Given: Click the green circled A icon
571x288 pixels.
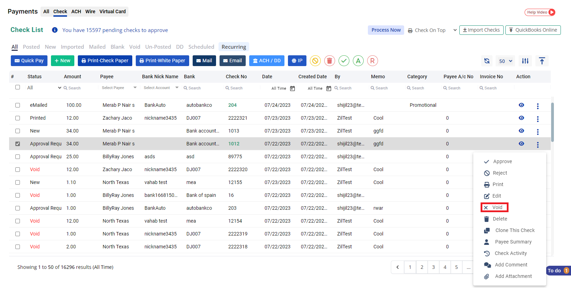Looking at the screenshot, I should click(358, 61).
